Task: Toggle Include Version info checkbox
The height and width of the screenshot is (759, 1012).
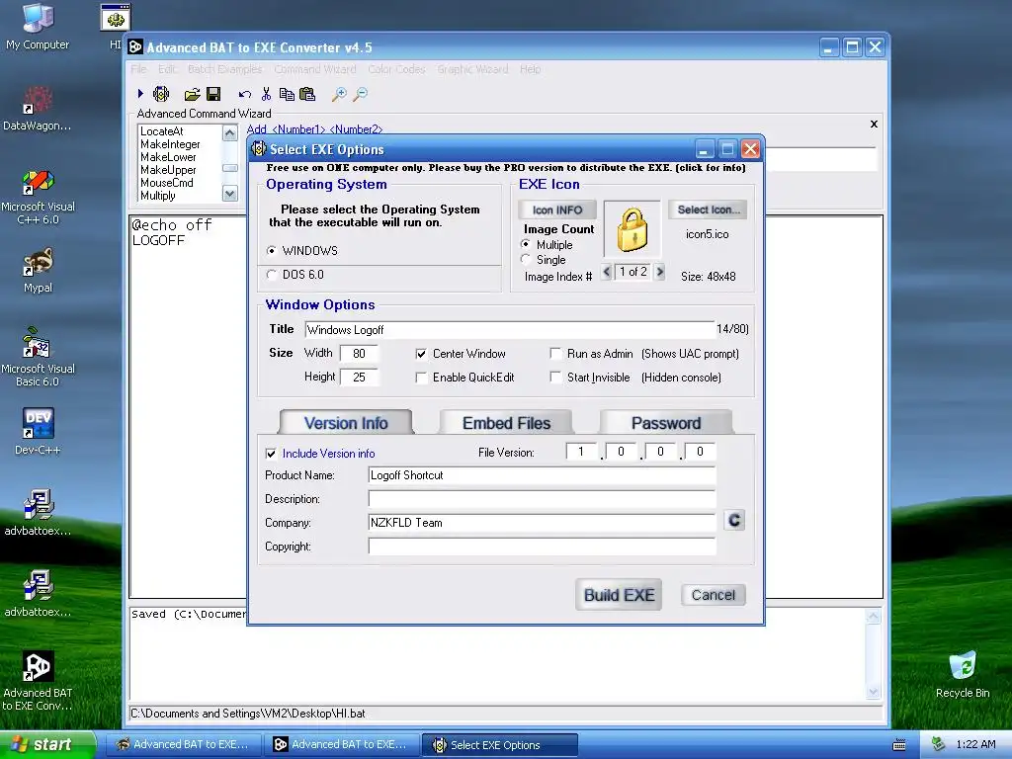Action: (271, 454)
